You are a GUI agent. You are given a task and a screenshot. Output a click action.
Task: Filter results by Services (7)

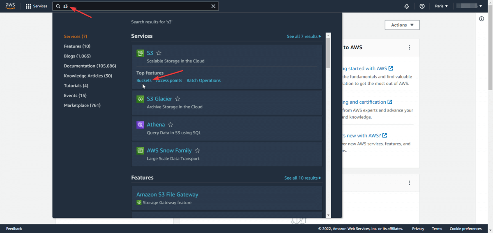pyautogui.click(x=76, y=37)
